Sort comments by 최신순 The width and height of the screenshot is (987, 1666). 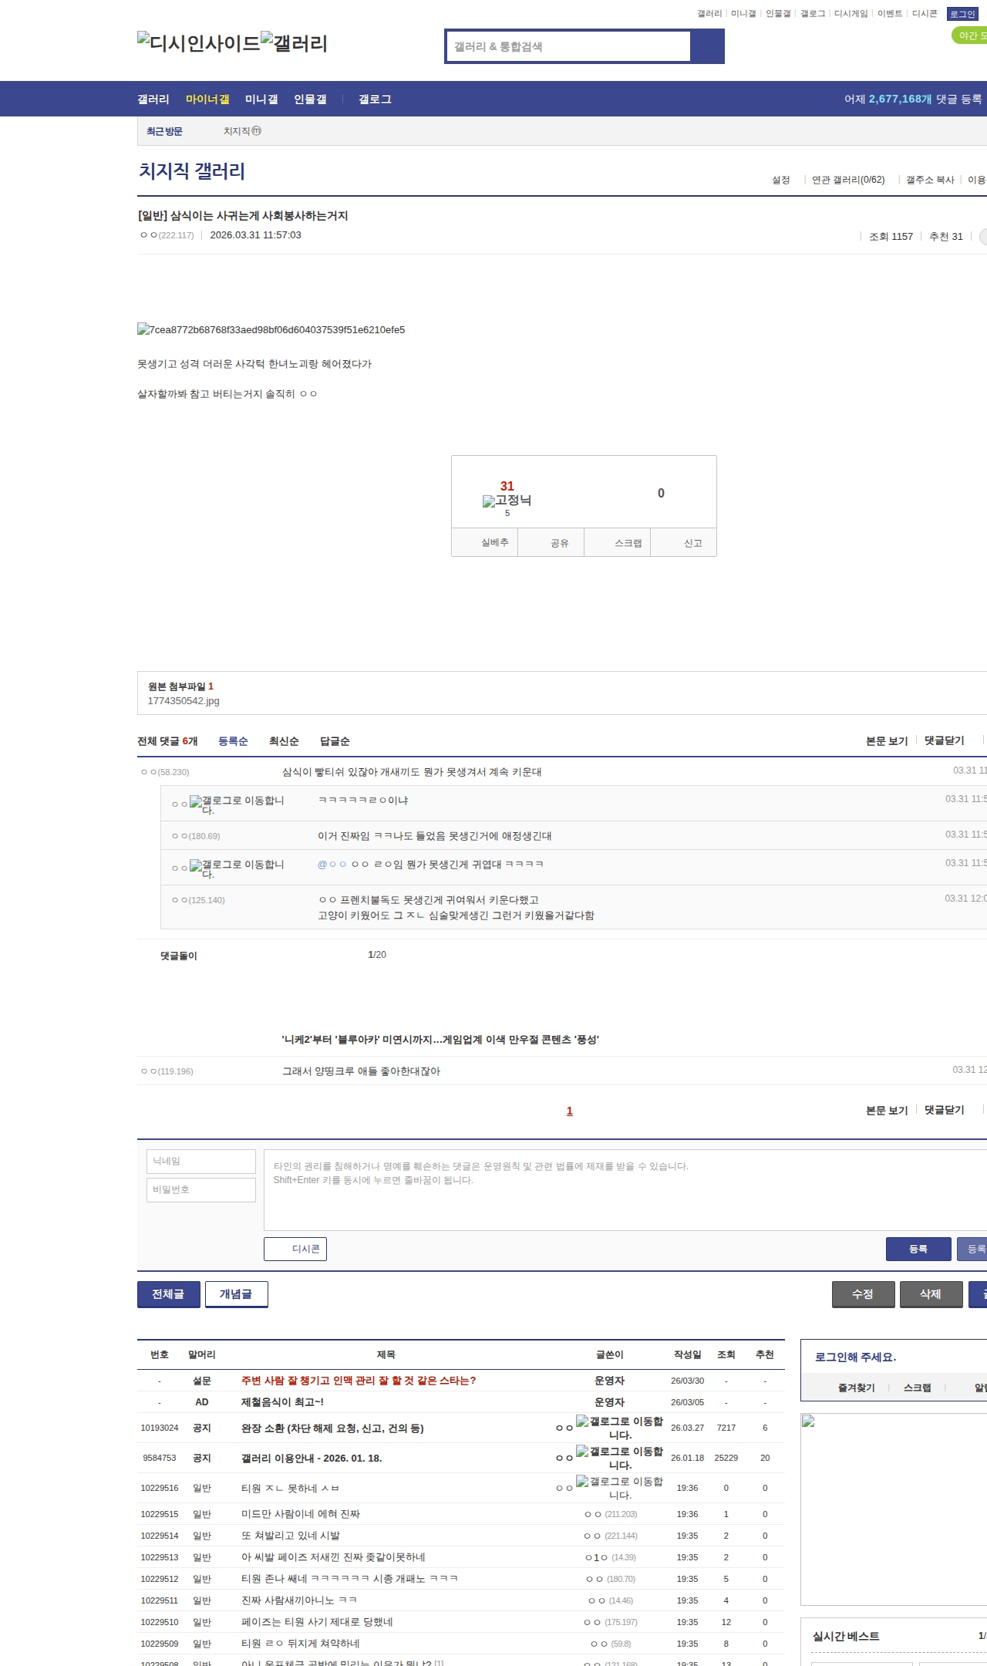tap(283, 741)
